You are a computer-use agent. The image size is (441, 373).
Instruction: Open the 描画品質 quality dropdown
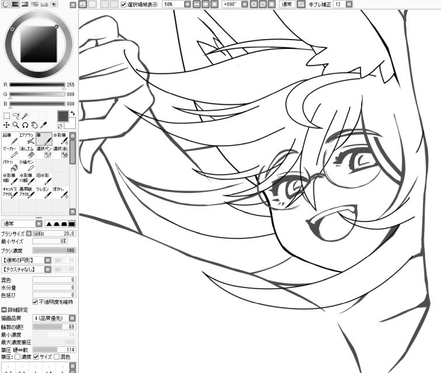click(72, 318)
